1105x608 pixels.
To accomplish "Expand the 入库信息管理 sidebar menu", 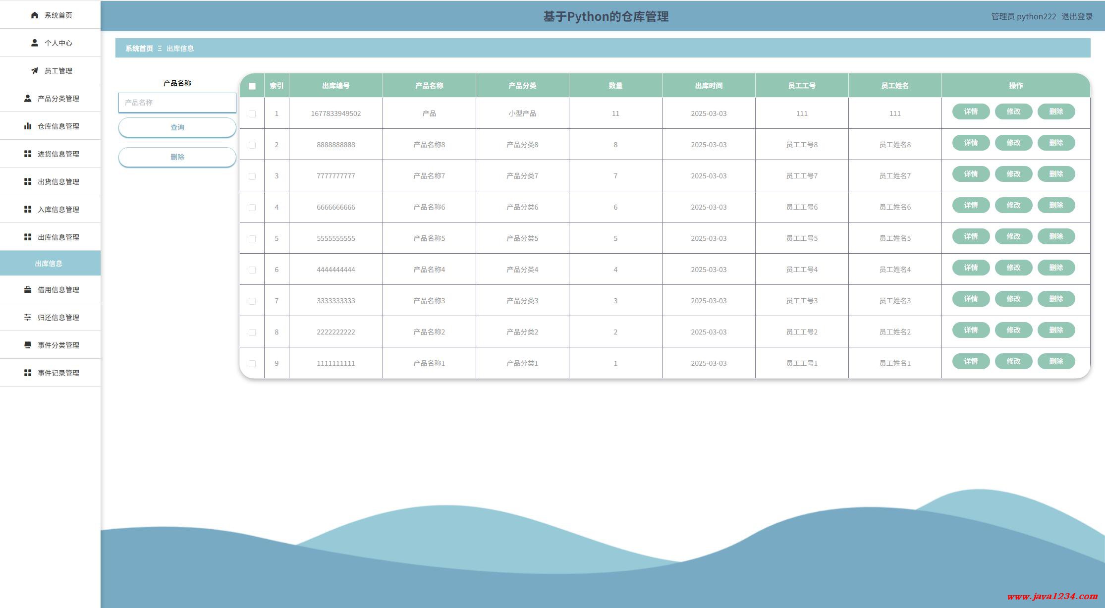I will 51,210.
